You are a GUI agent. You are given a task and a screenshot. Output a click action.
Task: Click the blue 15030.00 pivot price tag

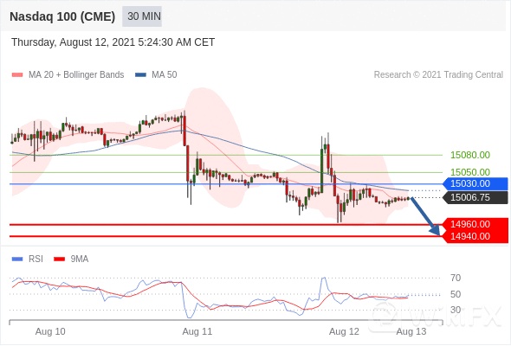pos(475,184)
